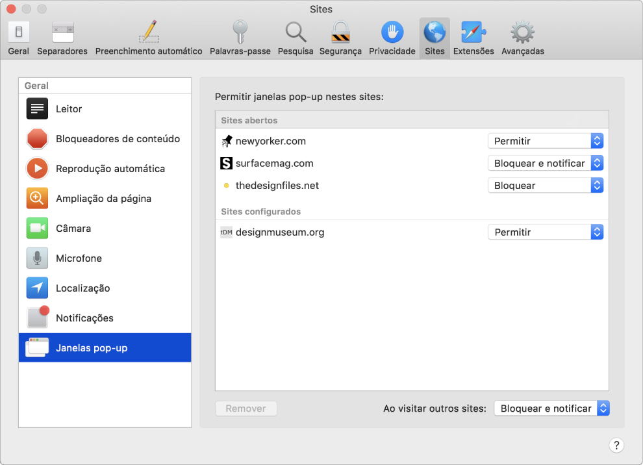Select the newyorker.com site name
Screen dimensions: 643x465
[271, 141]
